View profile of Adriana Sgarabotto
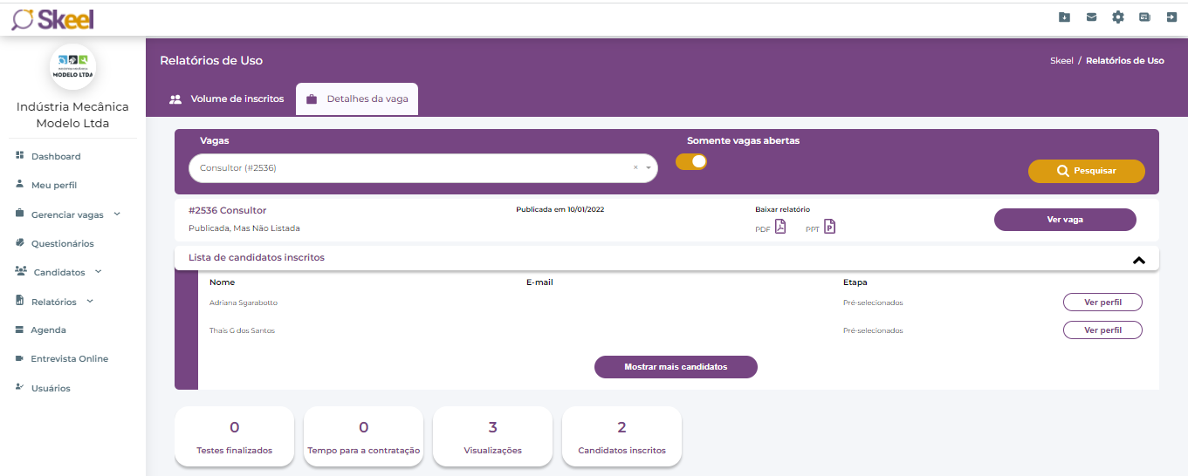The width and height of the screenshot is (1188, 476). pos(1102,303)
